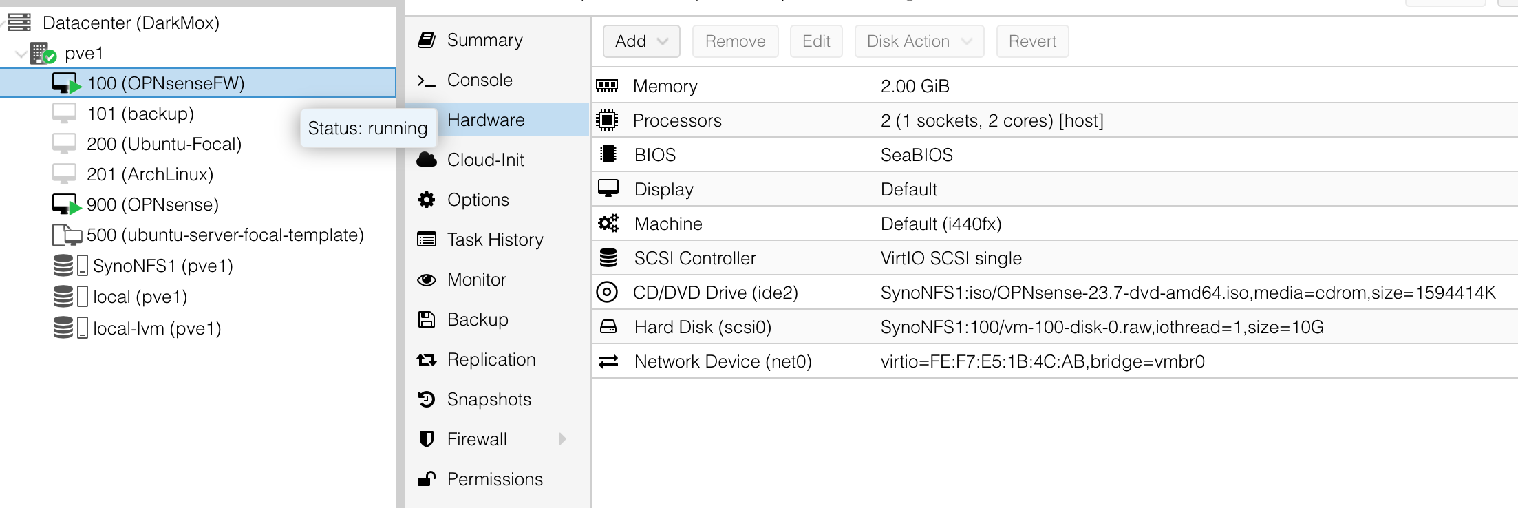The image size is (1518, 508).
Task: Click the pve1 node icon
Action: point(43,53)
